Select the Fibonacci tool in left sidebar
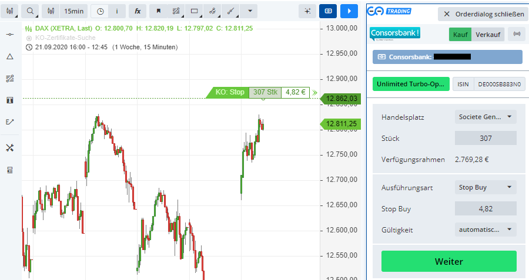This screenshot has width=529, height=280. pos(10,79)
